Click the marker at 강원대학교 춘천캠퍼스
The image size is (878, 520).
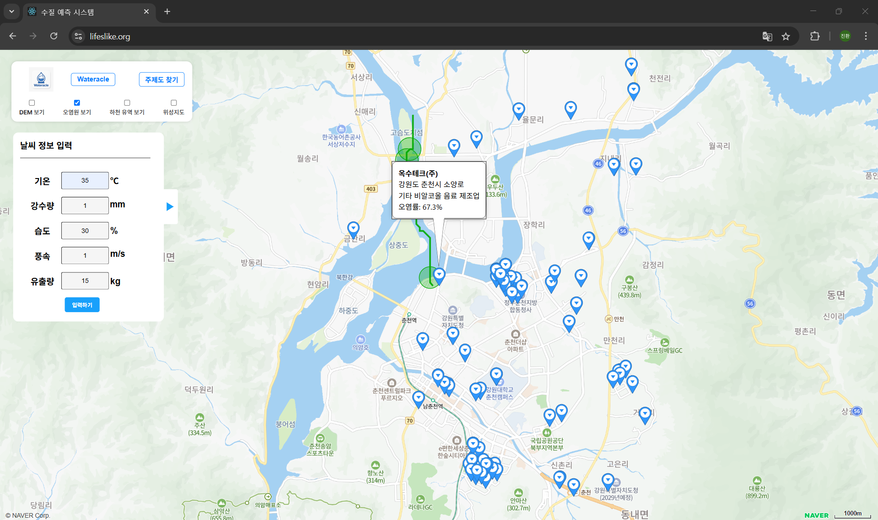(x=496, y=376)
